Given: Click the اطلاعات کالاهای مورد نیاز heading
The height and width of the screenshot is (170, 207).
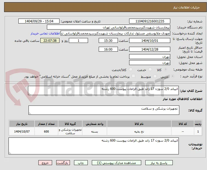Looking at the screenshot, I should pos(182,99).
